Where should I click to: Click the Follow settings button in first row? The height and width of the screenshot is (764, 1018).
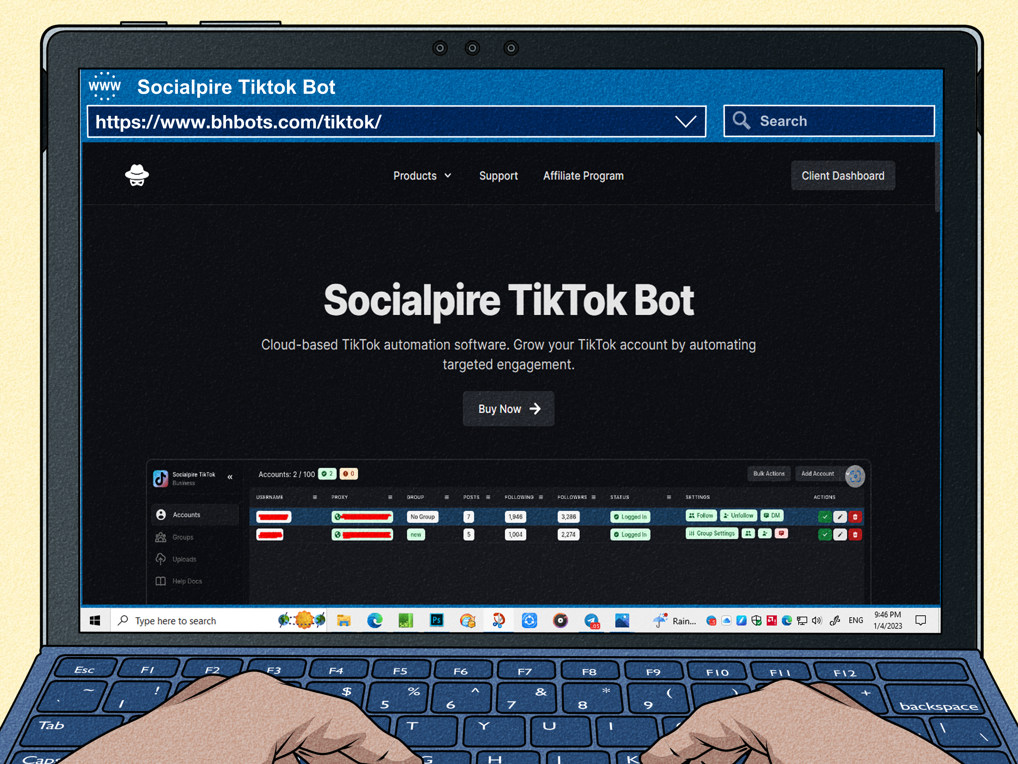coord(701,516)
